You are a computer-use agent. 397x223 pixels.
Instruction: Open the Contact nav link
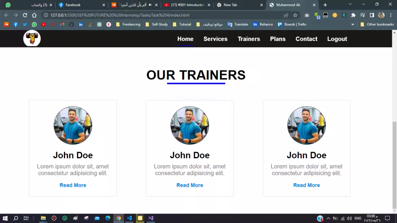[x=306, y=39]
